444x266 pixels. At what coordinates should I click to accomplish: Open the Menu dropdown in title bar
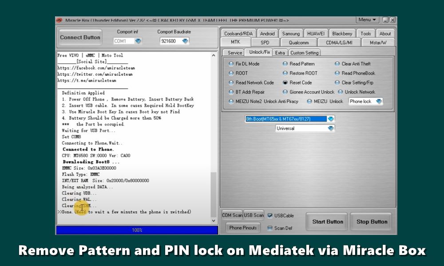[367, 20]
